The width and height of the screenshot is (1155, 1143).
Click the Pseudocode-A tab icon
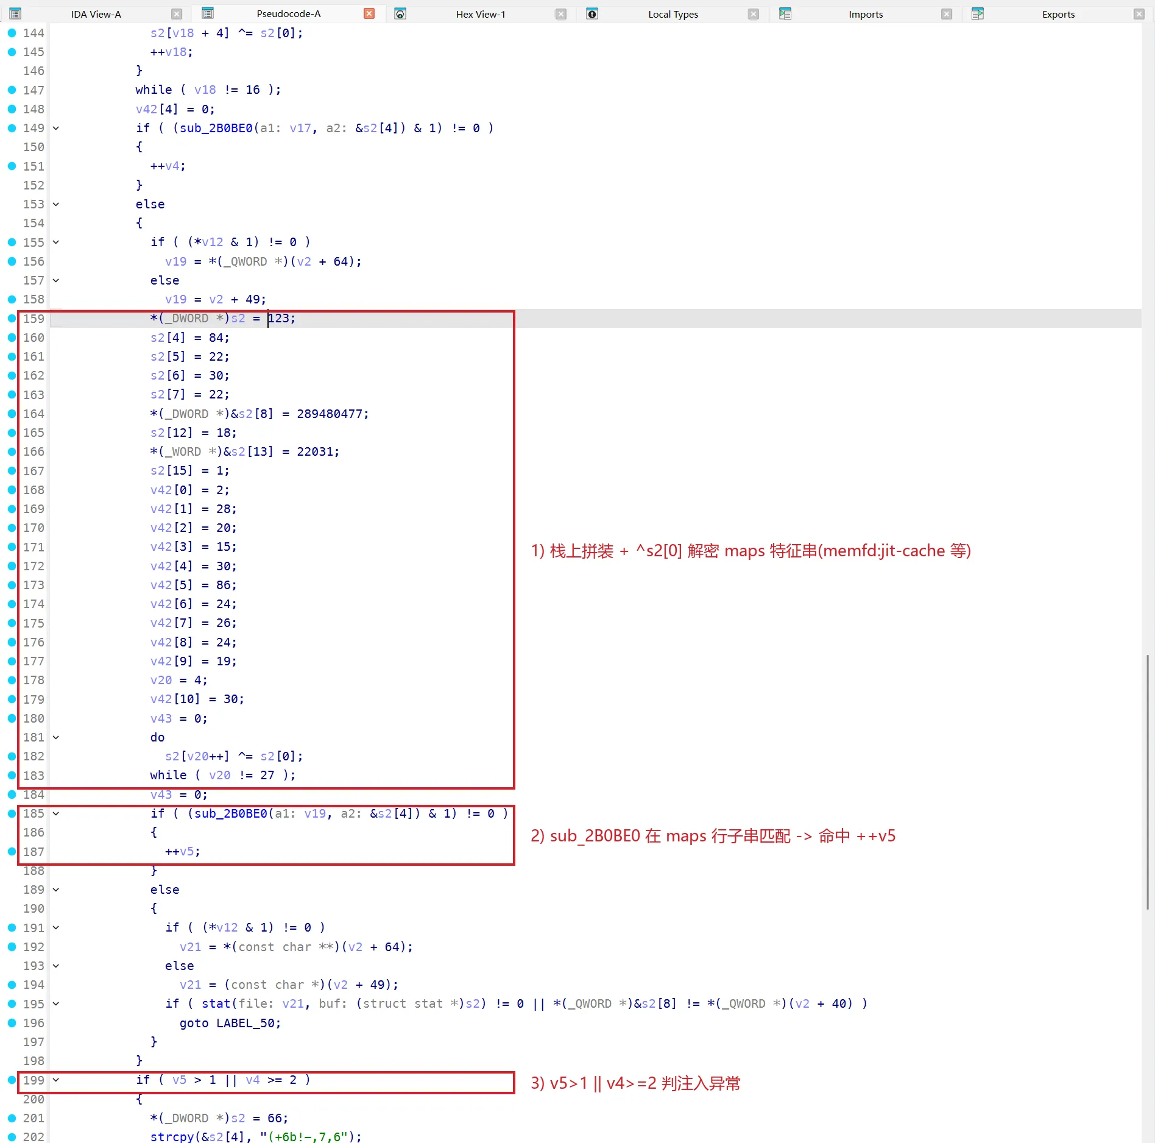(x=208, y=13)
